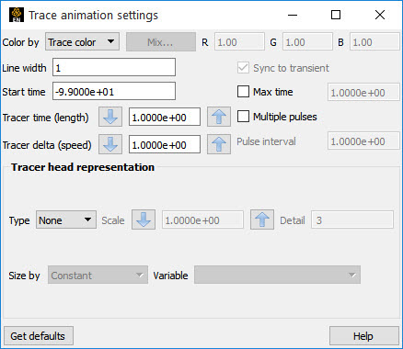Maximize the Trace animation settings window
Viewport: 403px width, 349px height.
click(x=336, y=15)
